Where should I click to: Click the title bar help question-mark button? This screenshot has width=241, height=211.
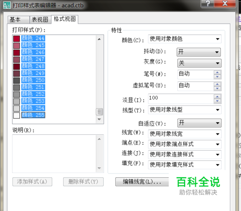pos(208,3)
